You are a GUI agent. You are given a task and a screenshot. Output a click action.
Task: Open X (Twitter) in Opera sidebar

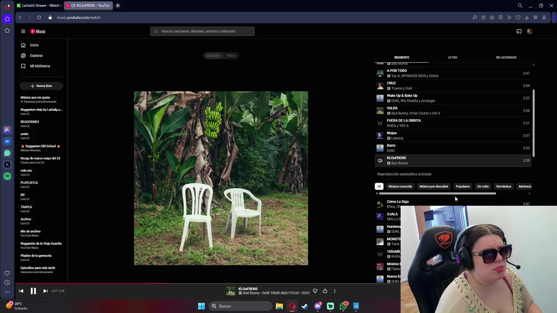7,165
